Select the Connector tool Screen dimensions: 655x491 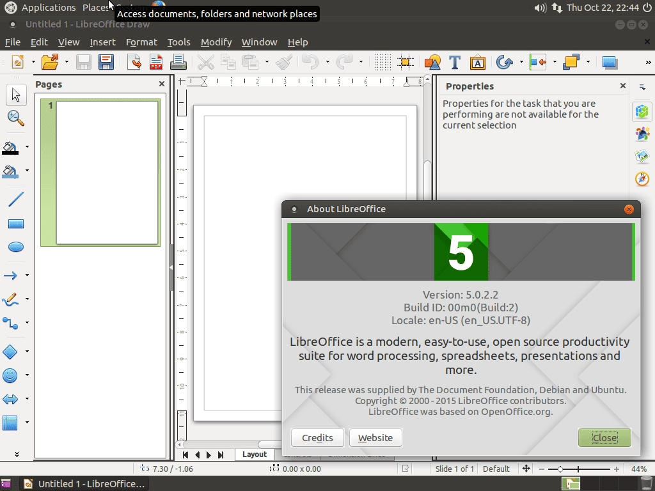click(10, 323)
